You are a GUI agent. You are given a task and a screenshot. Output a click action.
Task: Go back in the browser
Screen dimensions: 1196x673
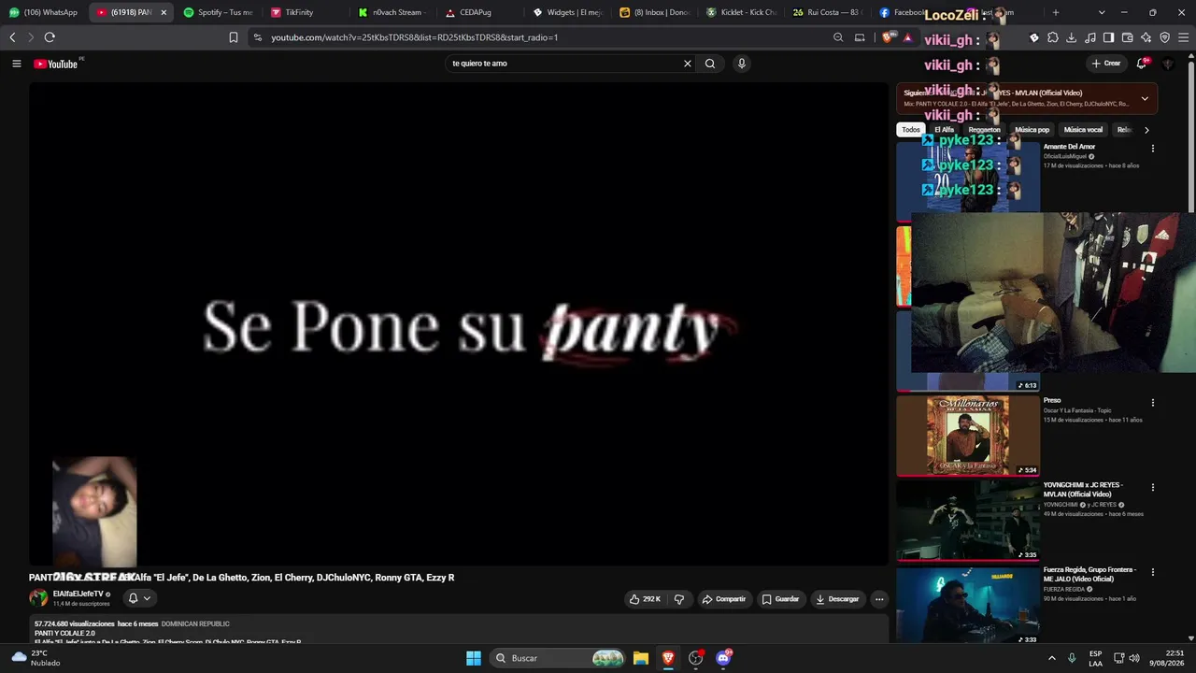[12, 37]
